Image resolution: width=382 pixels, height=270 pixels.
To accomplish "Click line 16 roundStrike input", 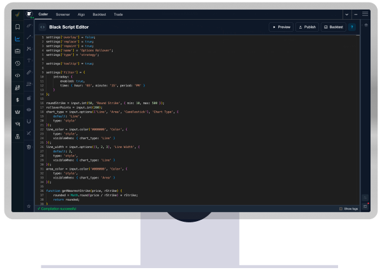I will tap(105, 103).
